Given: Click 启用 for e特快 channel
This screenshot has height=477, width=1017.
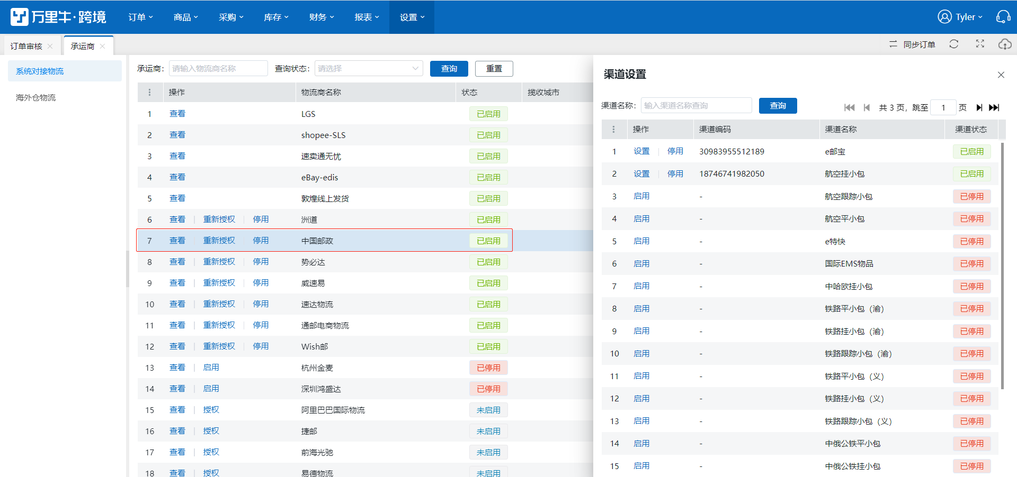Looking at the screenshot, I should point(641,241).
